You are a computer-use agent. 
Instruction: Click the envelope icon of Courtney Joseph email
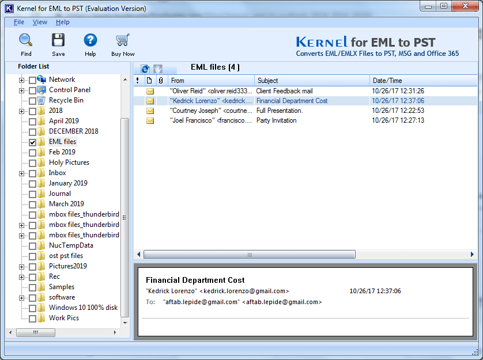tap(150, 111)
